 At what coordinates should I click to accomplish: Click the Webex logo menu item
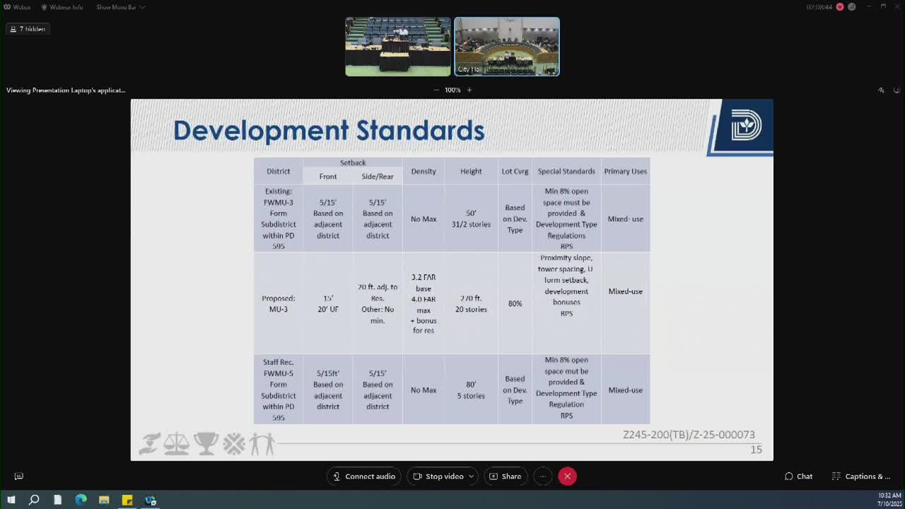(x=17, y=7)
